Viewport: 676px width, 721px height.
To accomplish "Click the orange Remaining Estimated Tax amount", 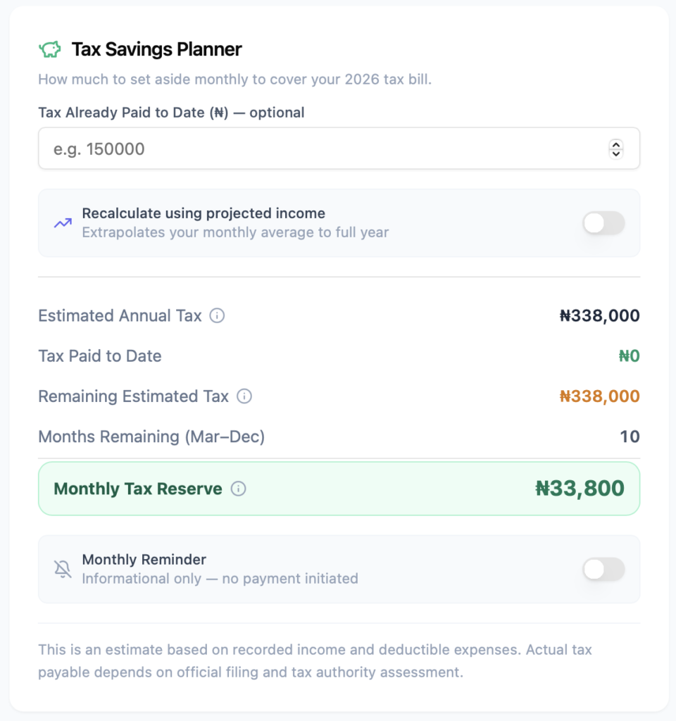I will [x=599, y=396].
